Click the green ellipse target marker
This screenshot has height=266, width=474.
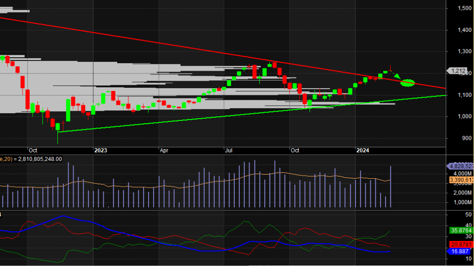(407, 83)
